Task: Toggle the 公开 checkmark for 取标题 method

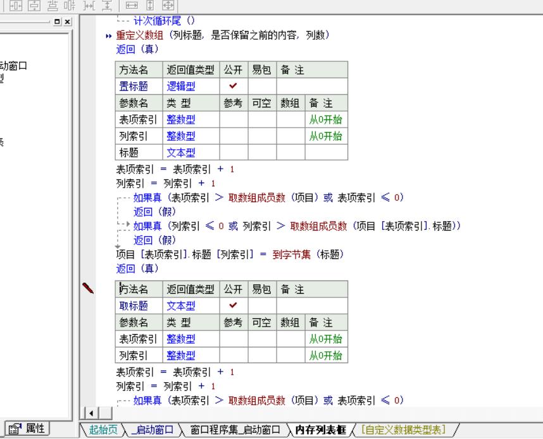Action: 233,306
